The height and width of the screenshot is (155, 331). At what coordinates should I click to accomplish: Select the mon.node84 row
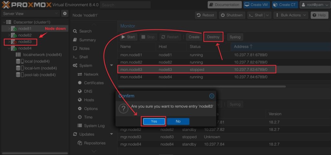224,77
